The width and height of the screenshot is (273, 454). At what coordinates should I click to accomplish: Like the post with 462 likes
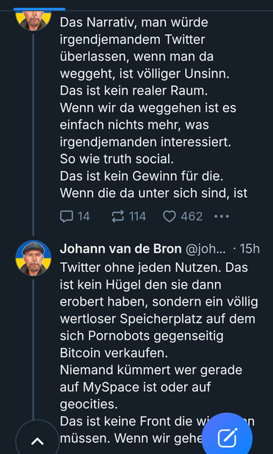(x=170, y=217)
